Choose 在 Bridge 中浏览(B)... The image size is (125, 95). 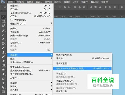[30, 13]
